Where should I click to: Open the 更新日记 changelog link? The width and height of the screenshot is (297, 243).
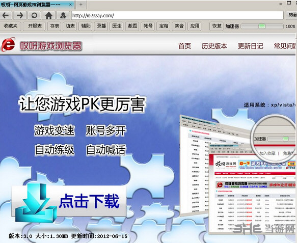[251, 46]
